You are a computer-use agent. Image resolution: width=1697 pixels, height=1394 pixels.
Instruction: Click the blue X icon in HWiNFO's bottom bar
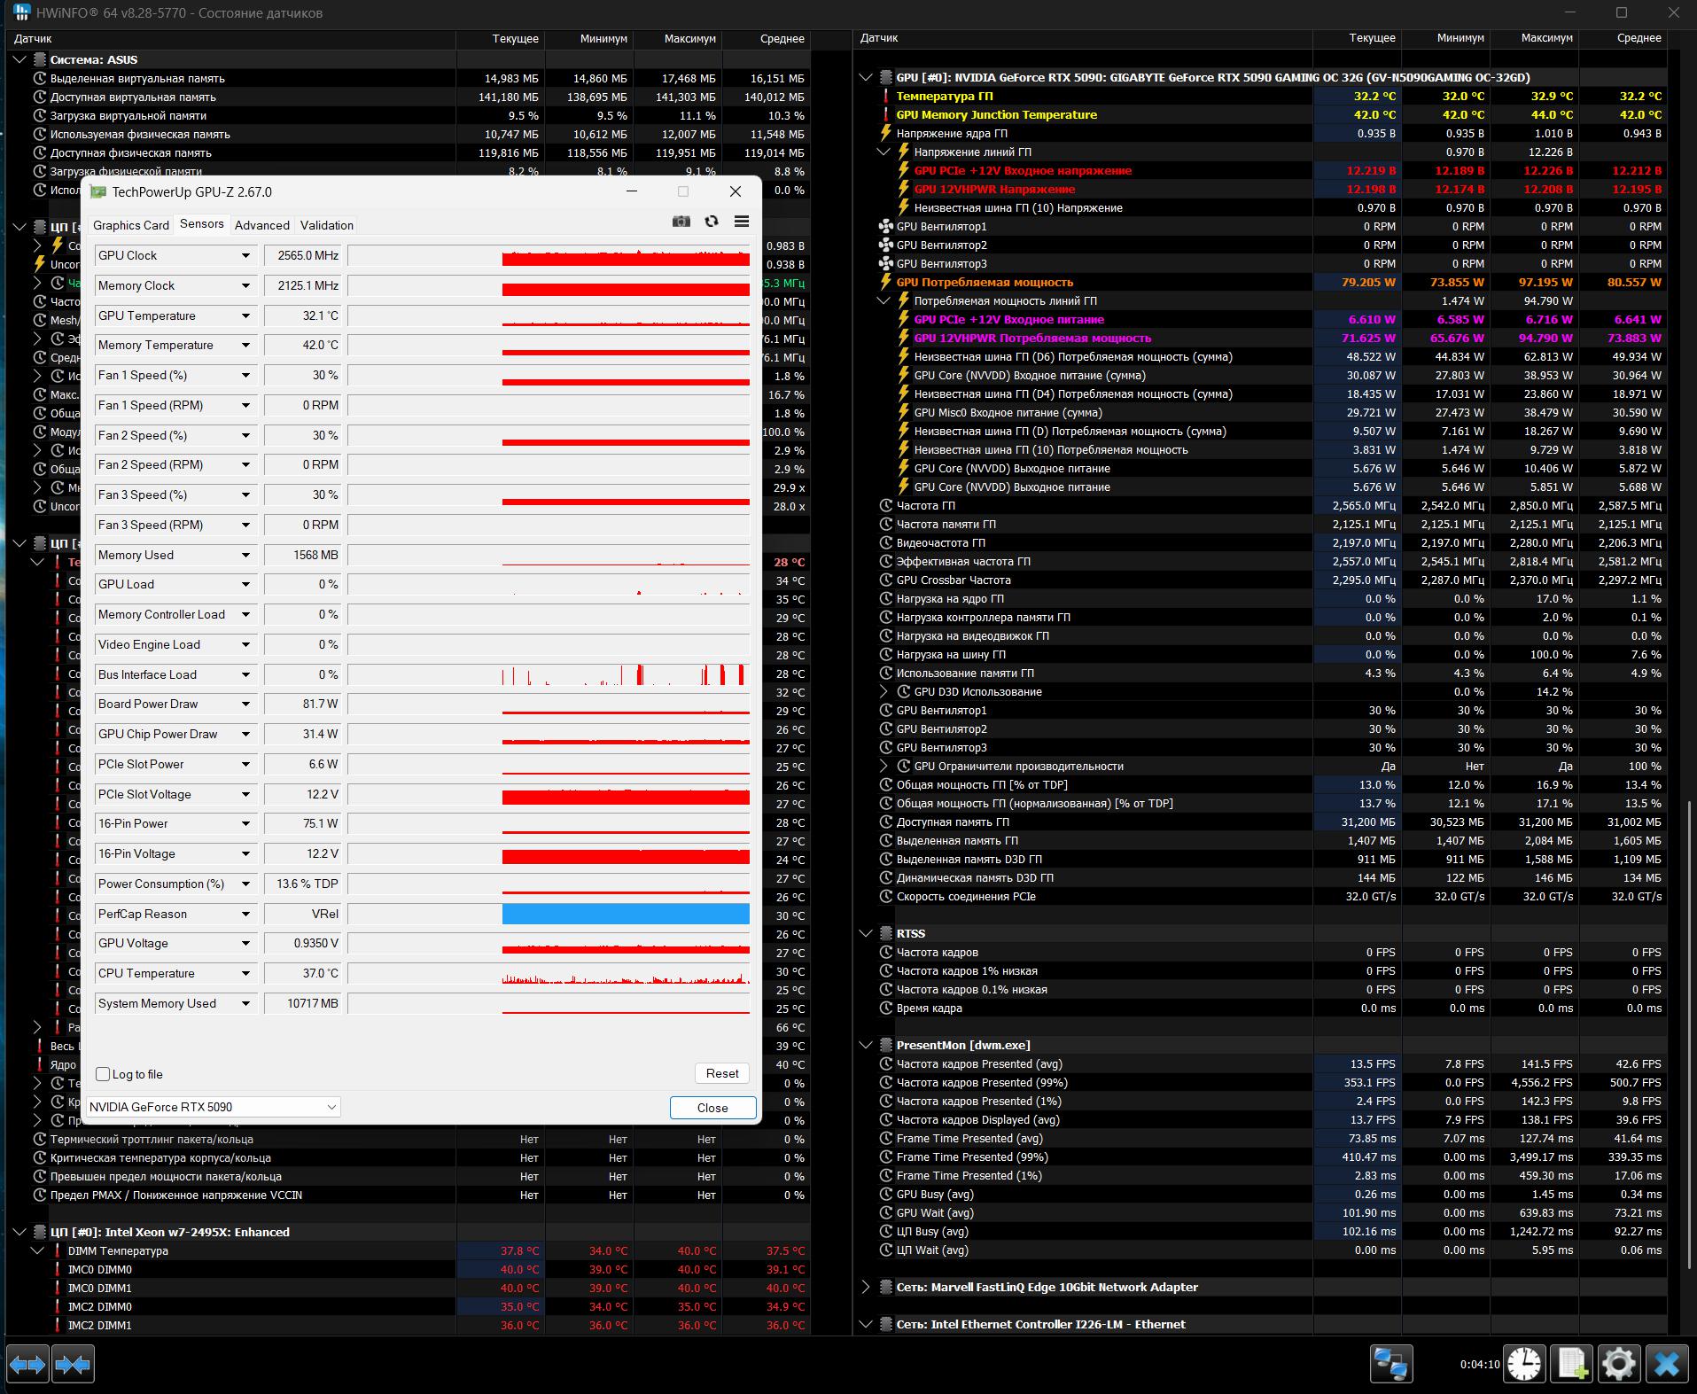pyautogui.click(x=1667, y=1364)
